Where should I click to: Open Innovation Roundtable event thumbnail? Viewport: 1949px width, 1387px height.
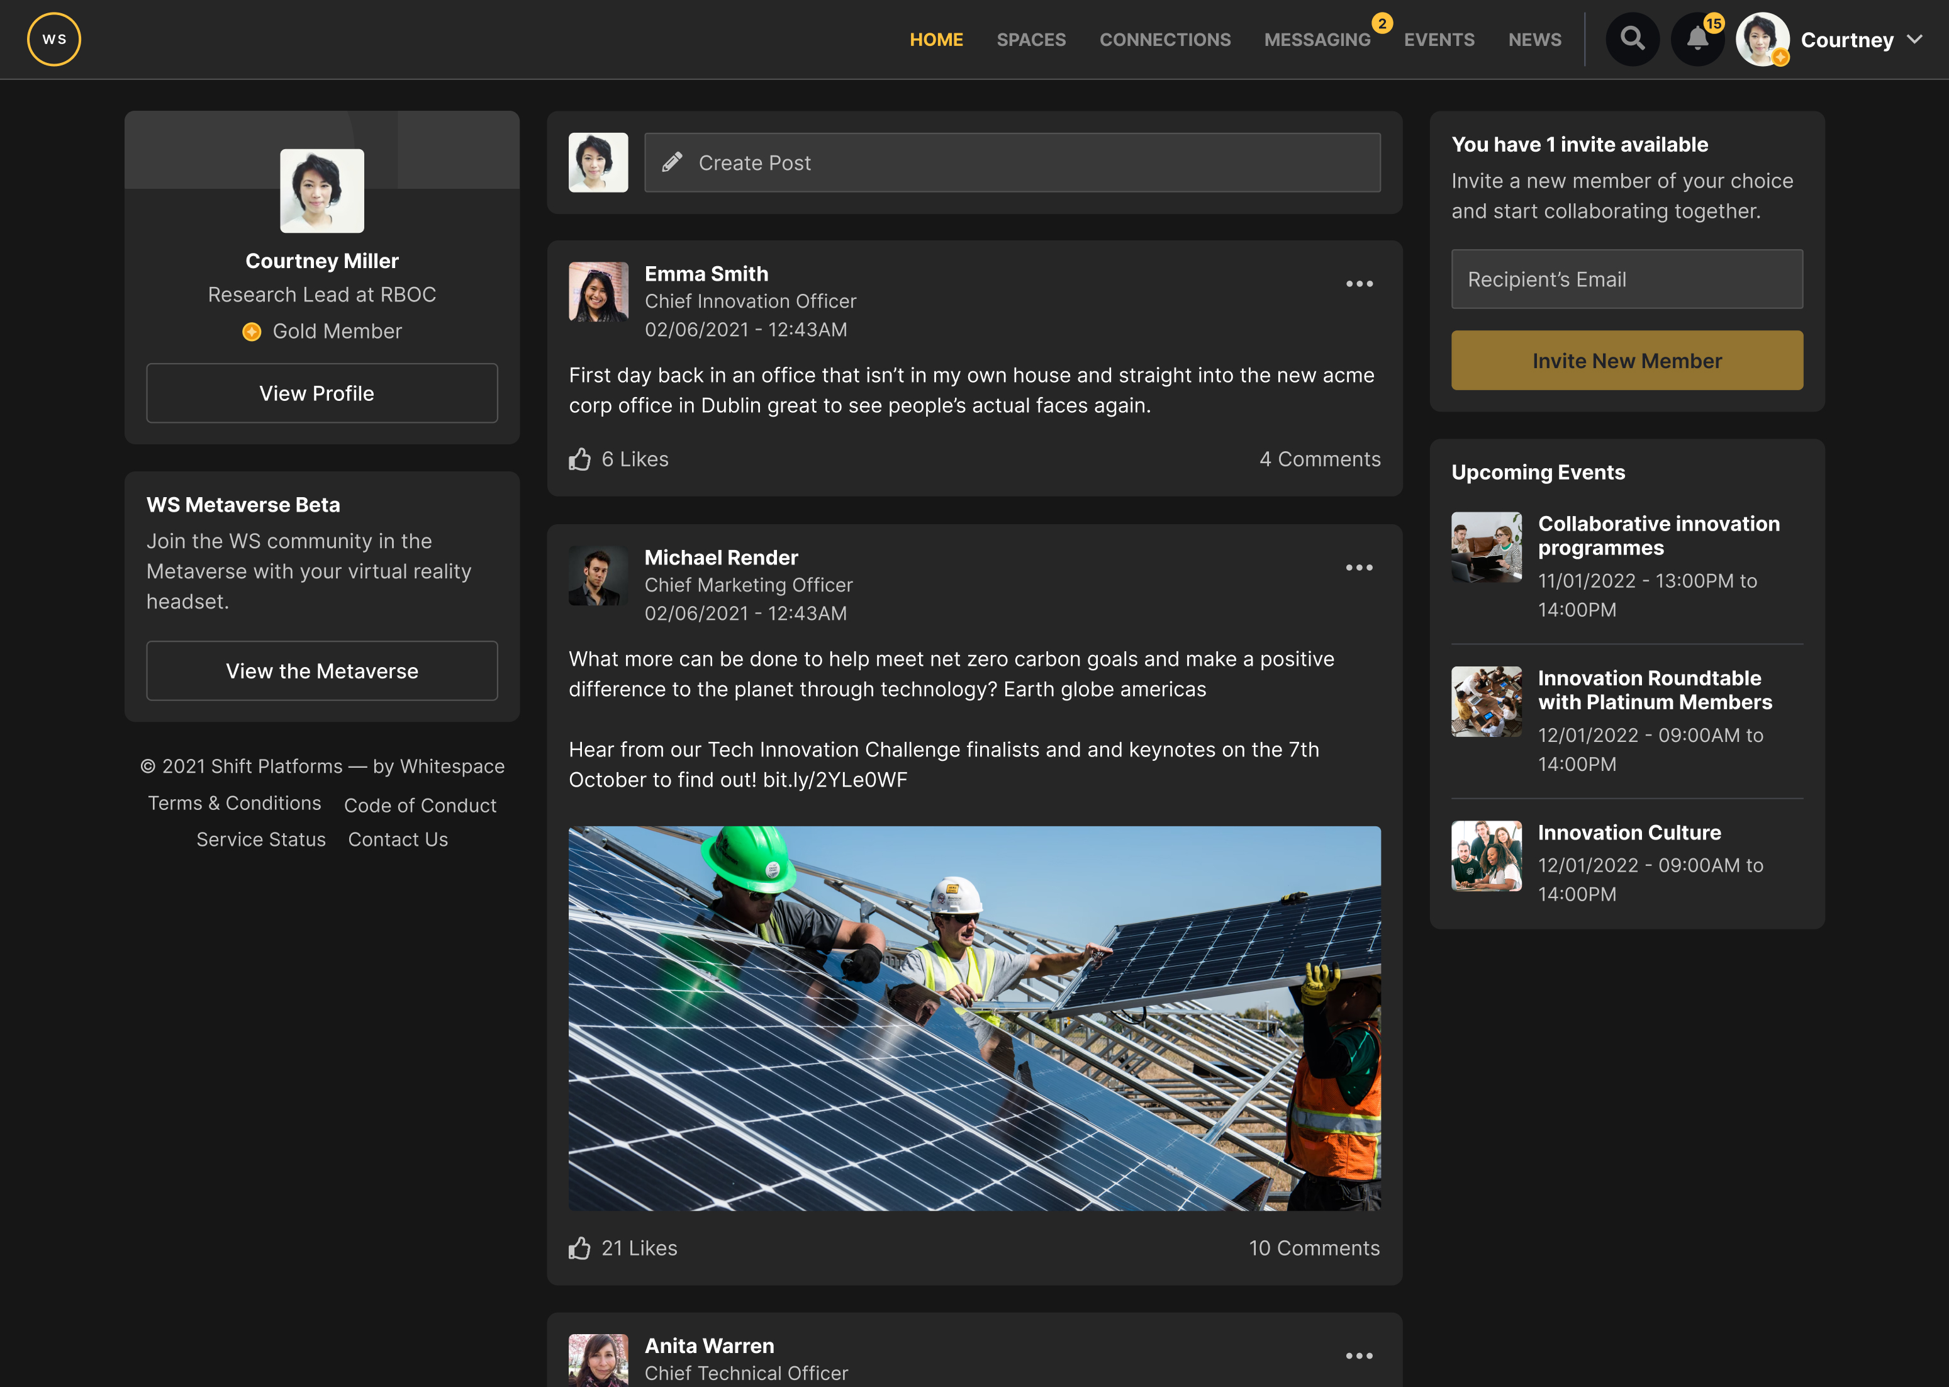click(1487, 702)
